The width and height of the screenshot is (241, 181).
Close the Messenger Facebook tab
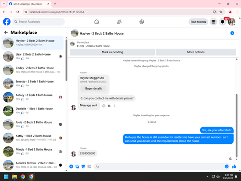pyautogui.click(x=48, y=4)
